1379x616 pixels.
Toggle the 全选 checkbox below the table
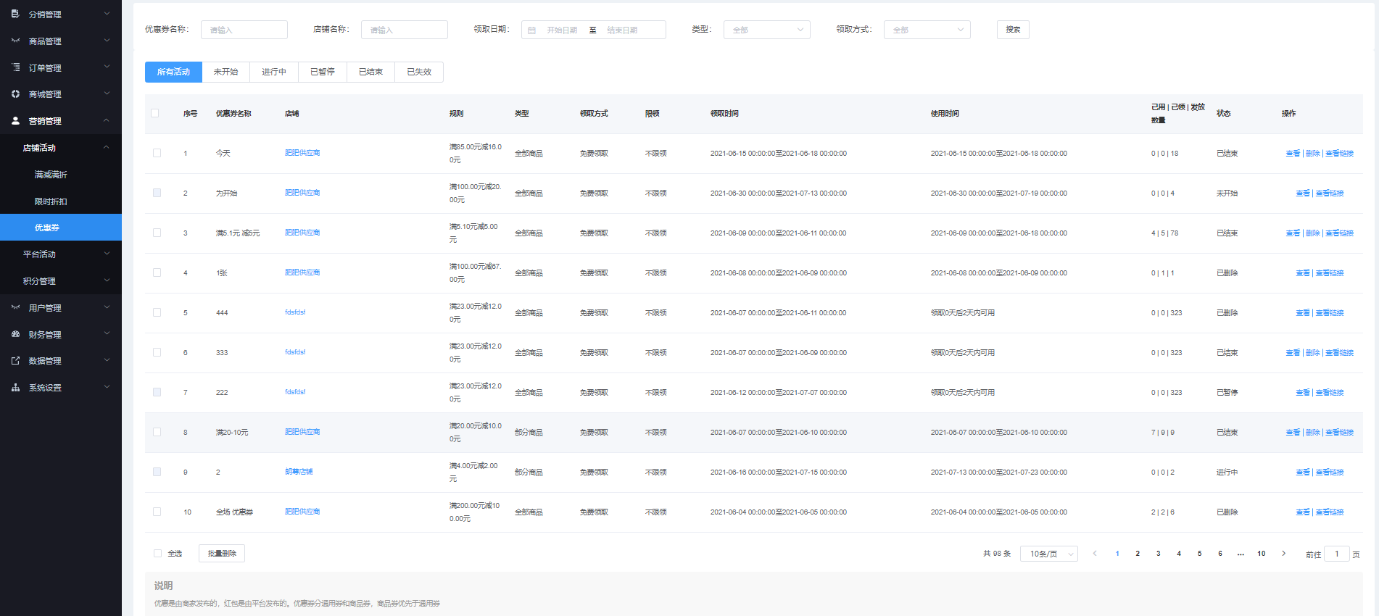pyautogui.click(x=157, y=554)
